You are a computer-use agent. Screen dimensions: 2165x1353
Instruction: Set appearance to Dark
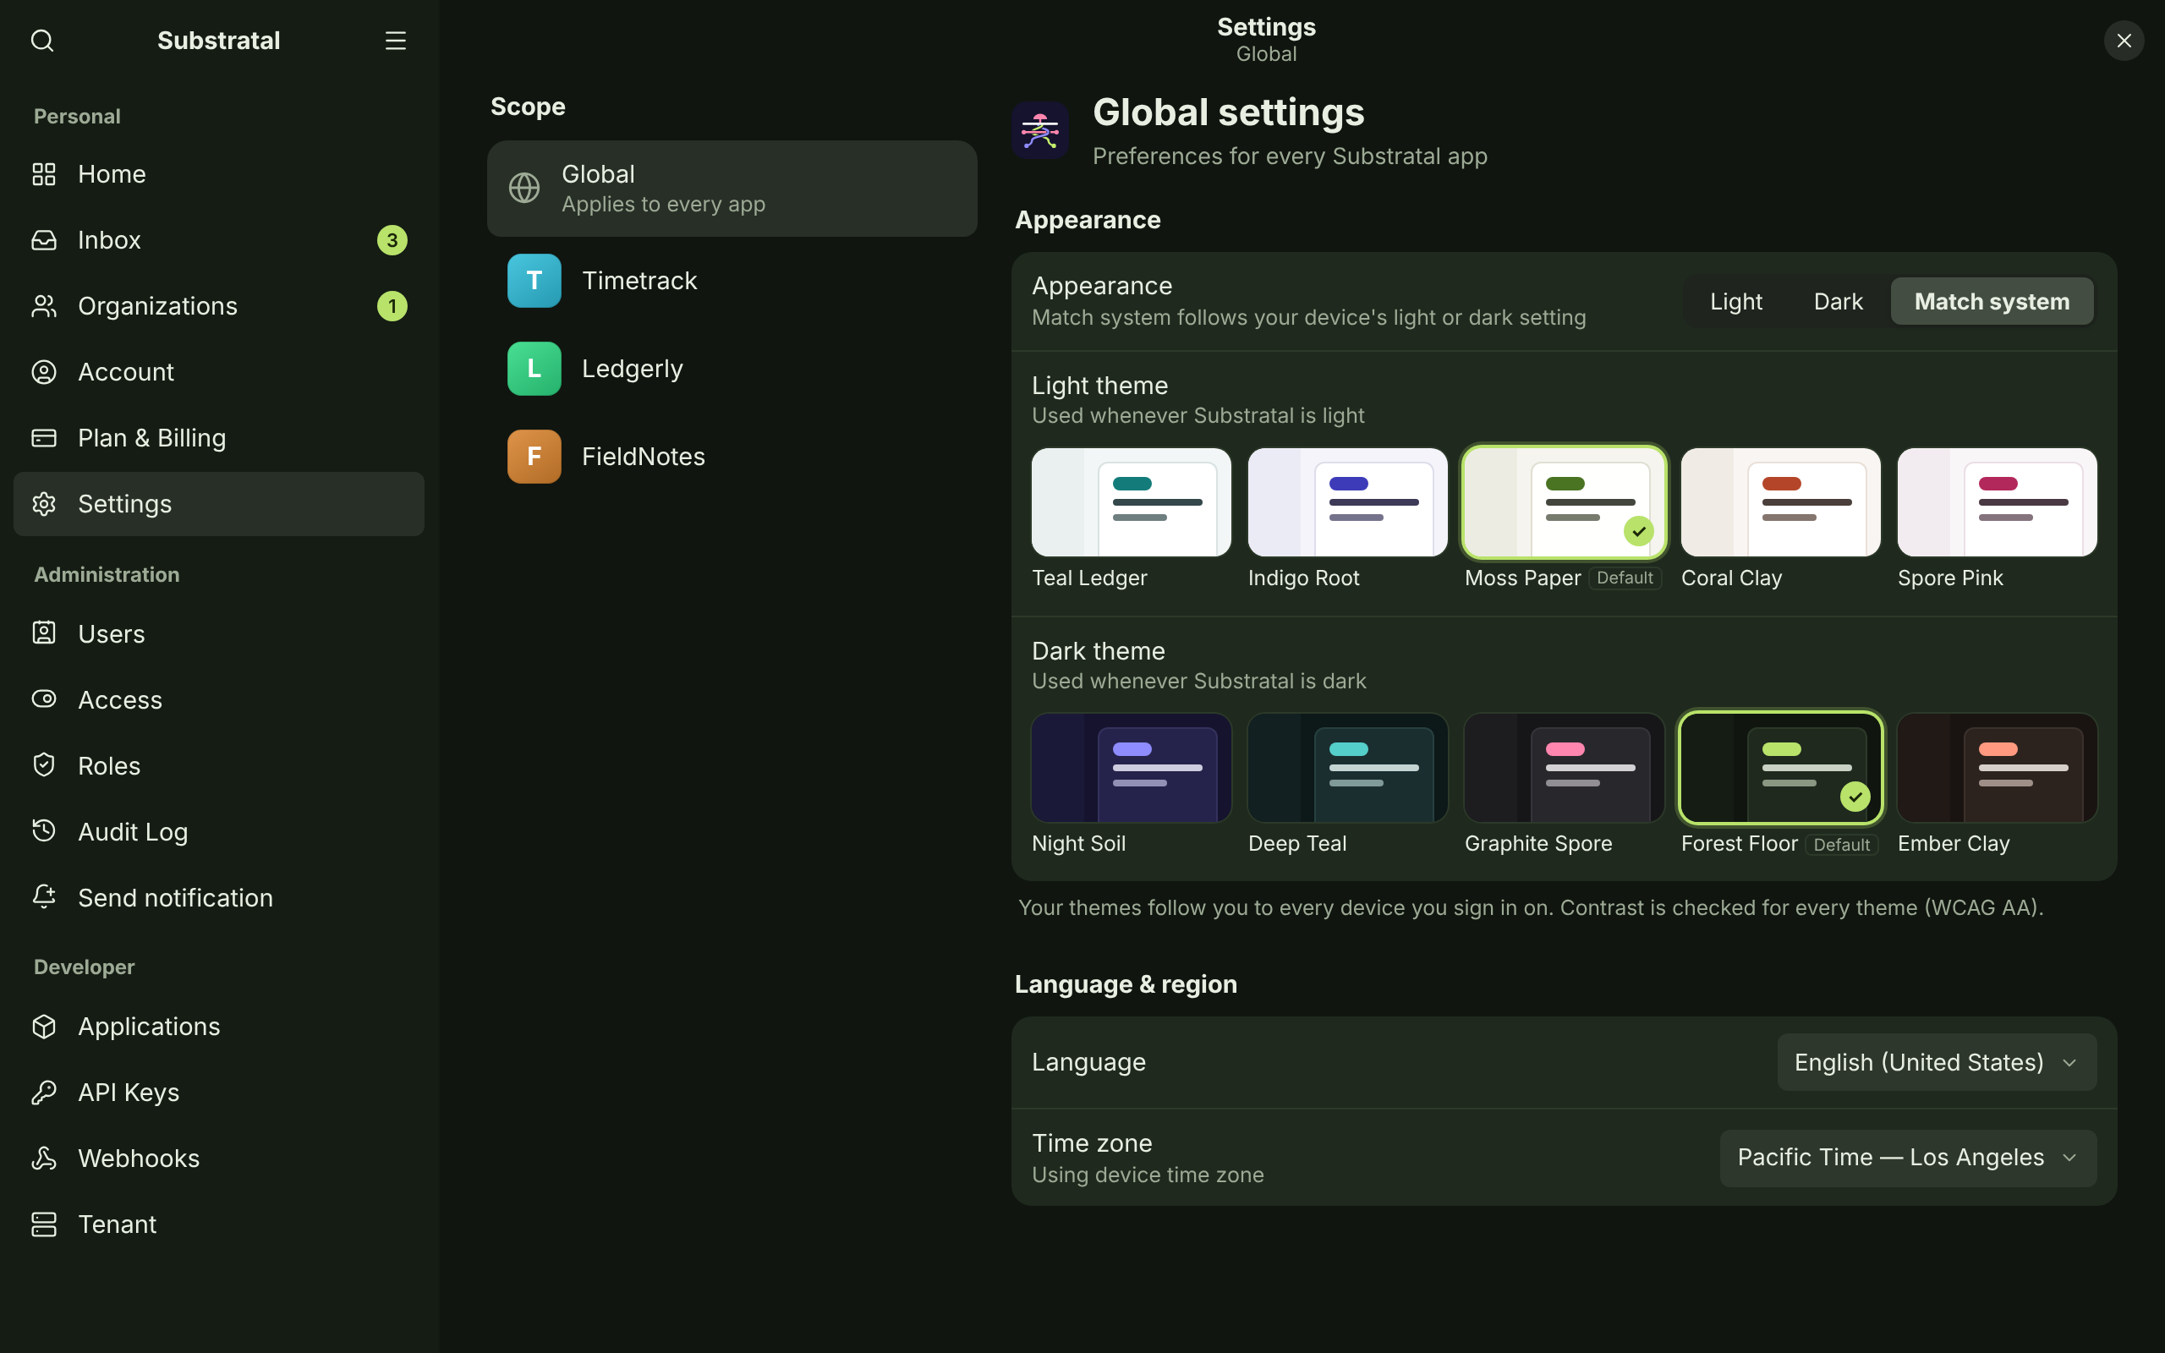coord(1839,302)
